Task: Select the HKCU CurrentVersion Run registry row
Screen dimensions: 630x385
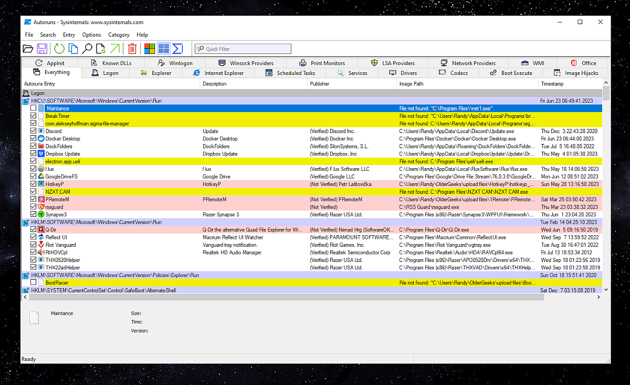Action: [x=312, y=101]
